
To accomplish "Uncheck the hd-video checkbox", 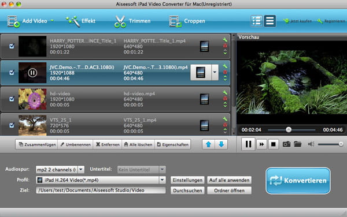I will 12,99.
